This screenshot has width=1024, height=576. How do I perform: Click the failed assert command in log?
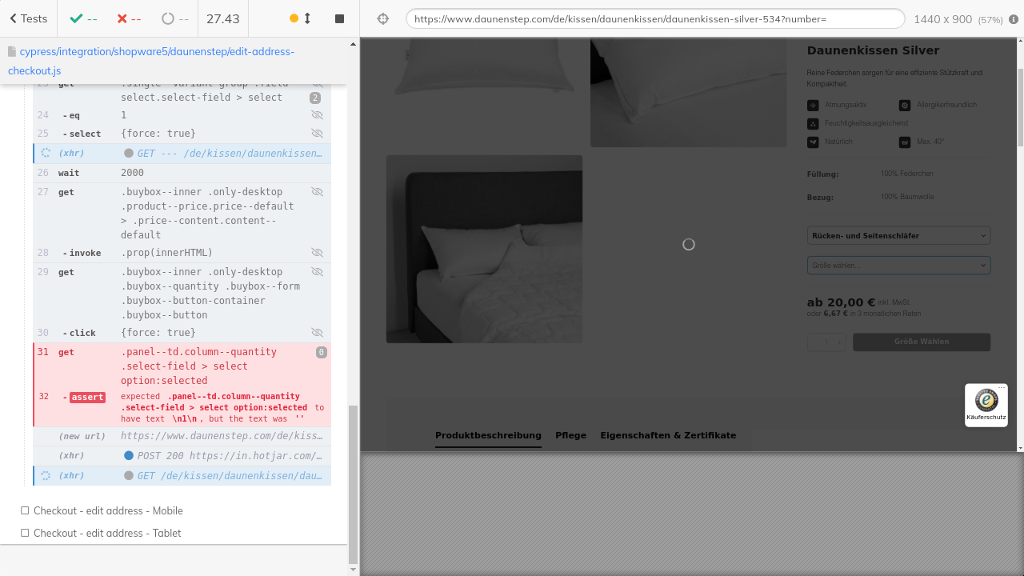pos(87,398)
